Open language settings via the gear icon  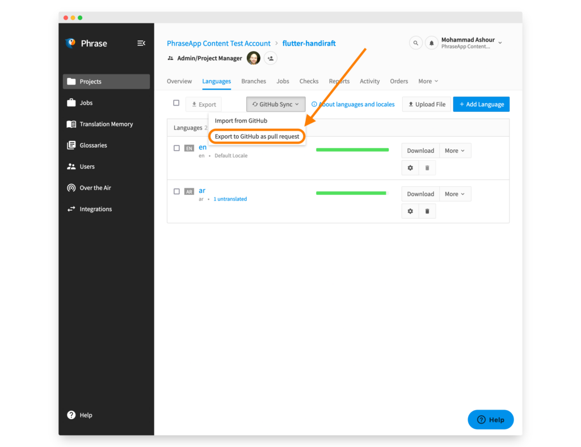pyautogui.click(x=410, y=168)
